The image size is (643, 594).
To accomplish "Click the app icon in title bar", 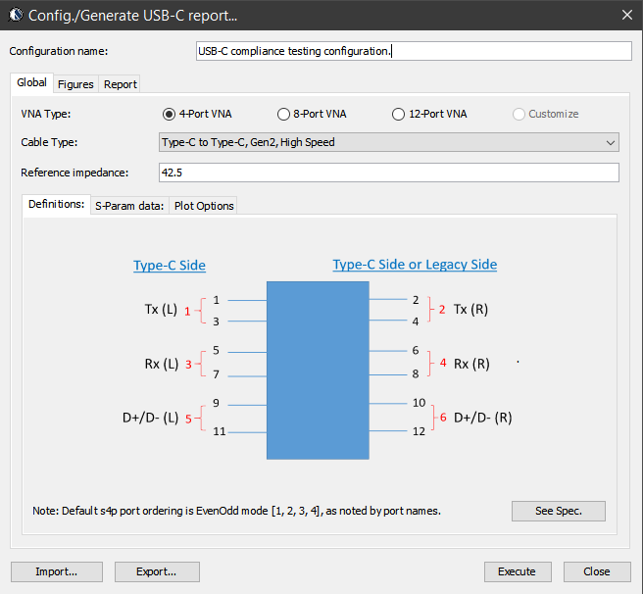I will click(x=16, y=16).
